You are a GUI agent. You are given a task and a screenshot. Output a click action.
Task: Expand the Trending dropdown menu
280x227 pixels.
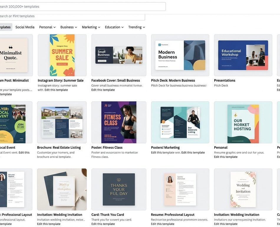[136, 27]
